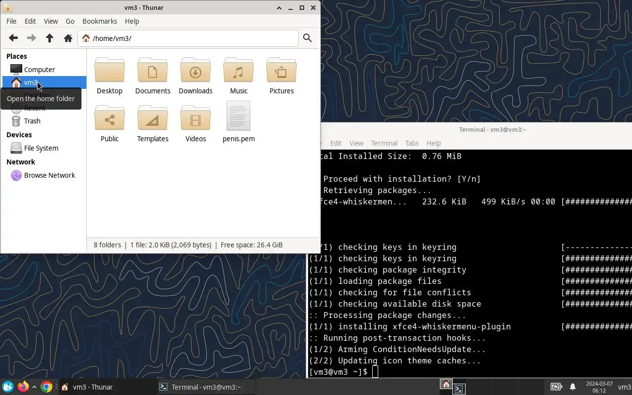Click the workspace switcher terminal thumbnail
This screenshot has height=395, width=632.
pos(459,389)
